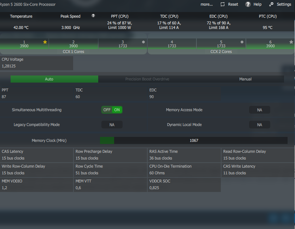The width and height of the screenshot is (295, 229).
Task: Click gray dot on core 5
Action: [x=242, y=42]
